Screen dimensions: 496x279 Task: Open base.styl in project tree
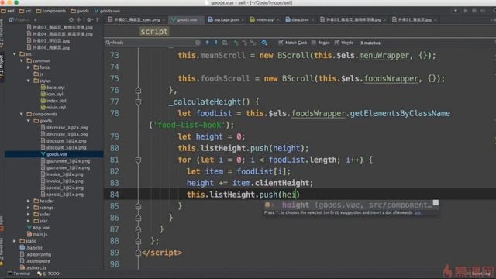(x=53, y=88)
